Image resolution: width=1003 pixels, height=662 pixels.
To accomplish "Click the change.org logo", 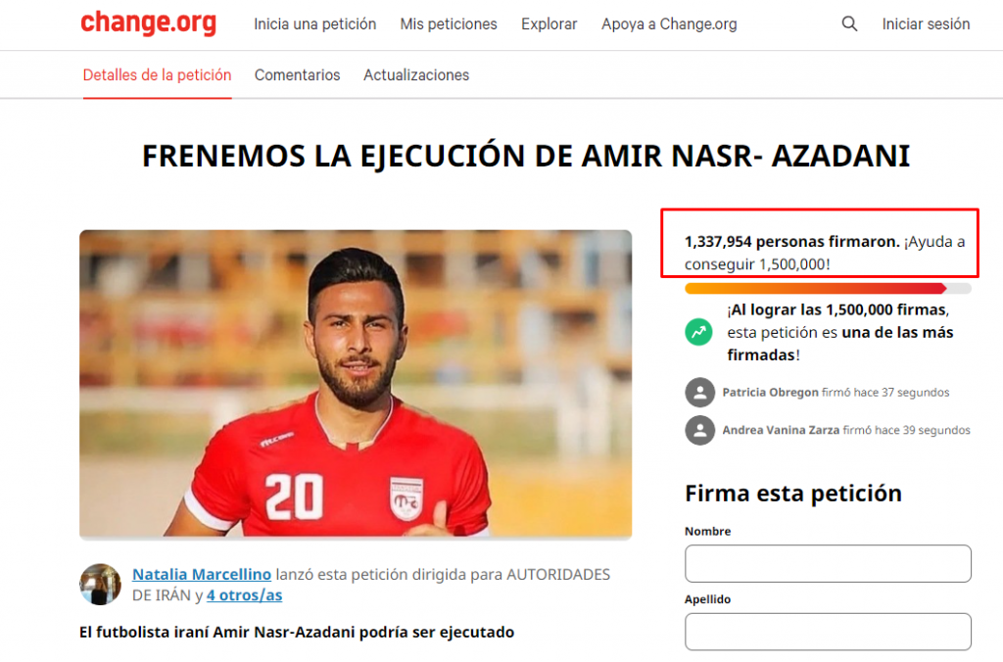I will (149, 24).
